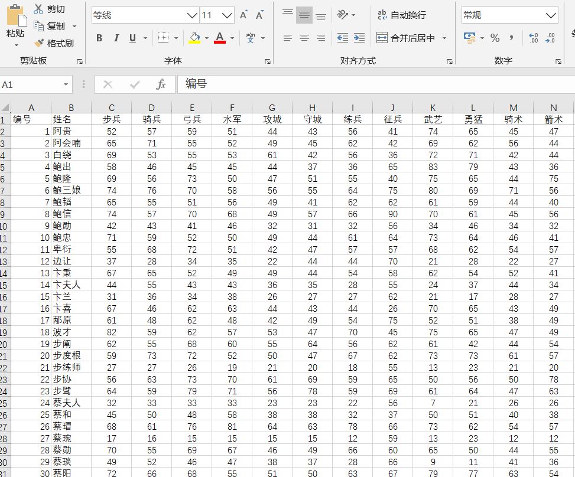Align text left
The width and height of the screenshot is (575, 477).
click(288, 38)
